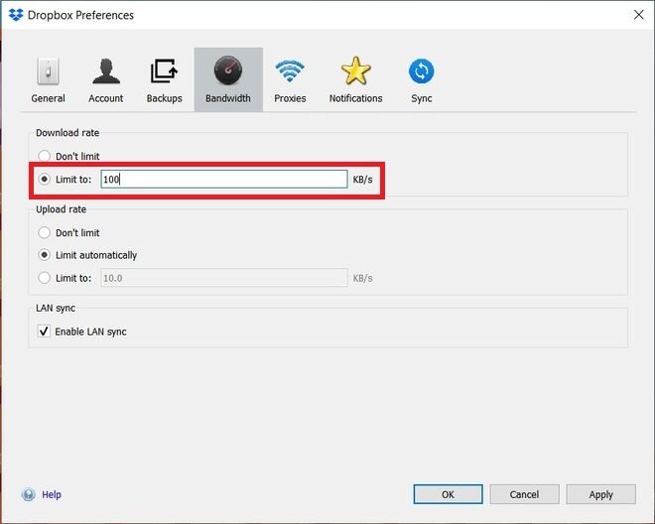Click the Help globe icon

click(29, 495)
